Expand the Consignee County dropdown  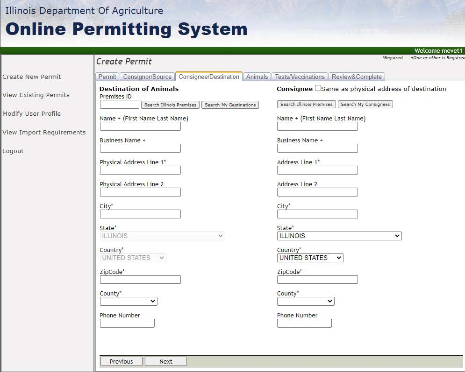click(x=306, y=301)
